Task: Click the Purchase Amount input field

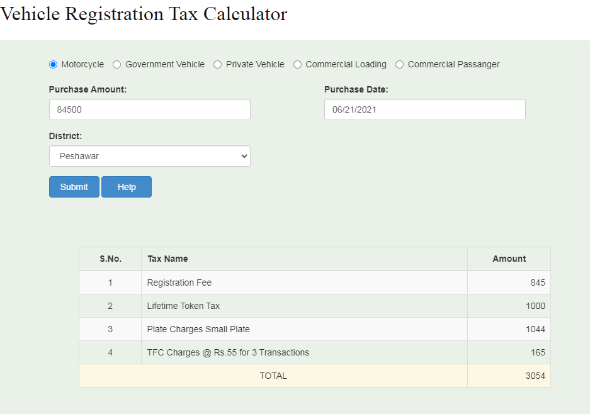Action: coord(149,109)
